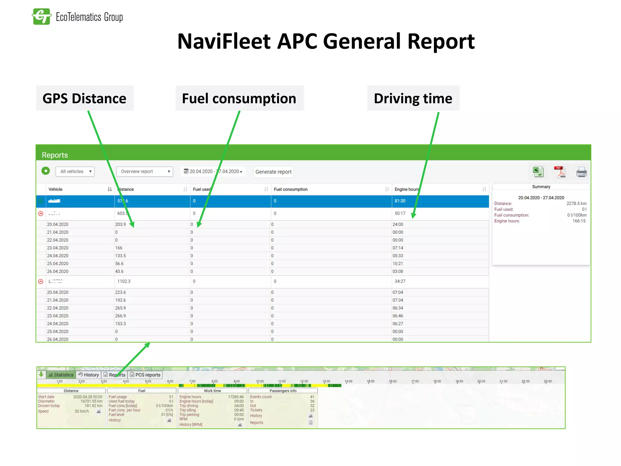The image size is (621, 466).
Task: Open RPM history chart icon
Action: click(240, 425)
